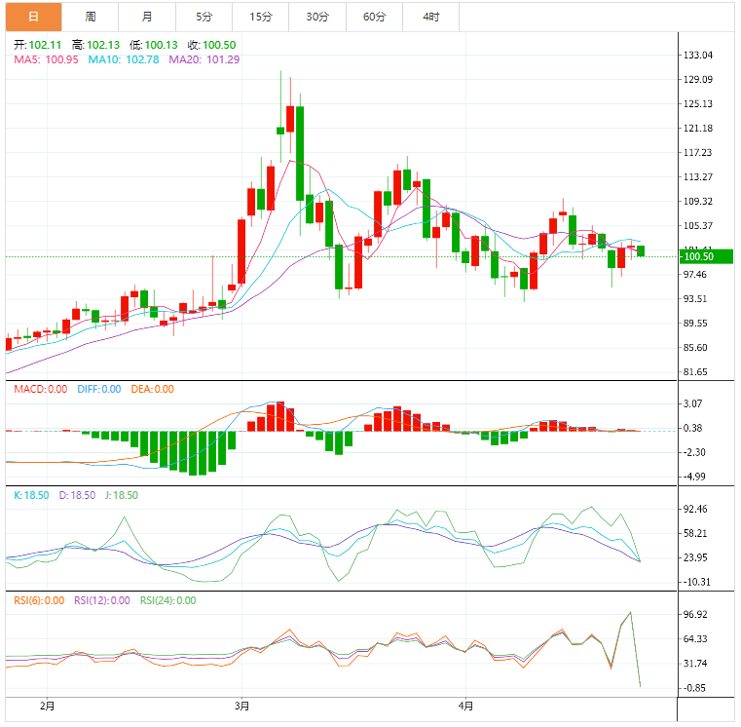The image size is (741, 727).
Task: Click the 3月 marker on time axis
Action: tap(242, 706)
